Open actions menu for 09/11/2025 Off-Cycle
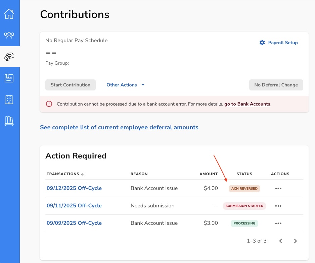The height and width of the screenshot is (263, 315). click(278, 206)
